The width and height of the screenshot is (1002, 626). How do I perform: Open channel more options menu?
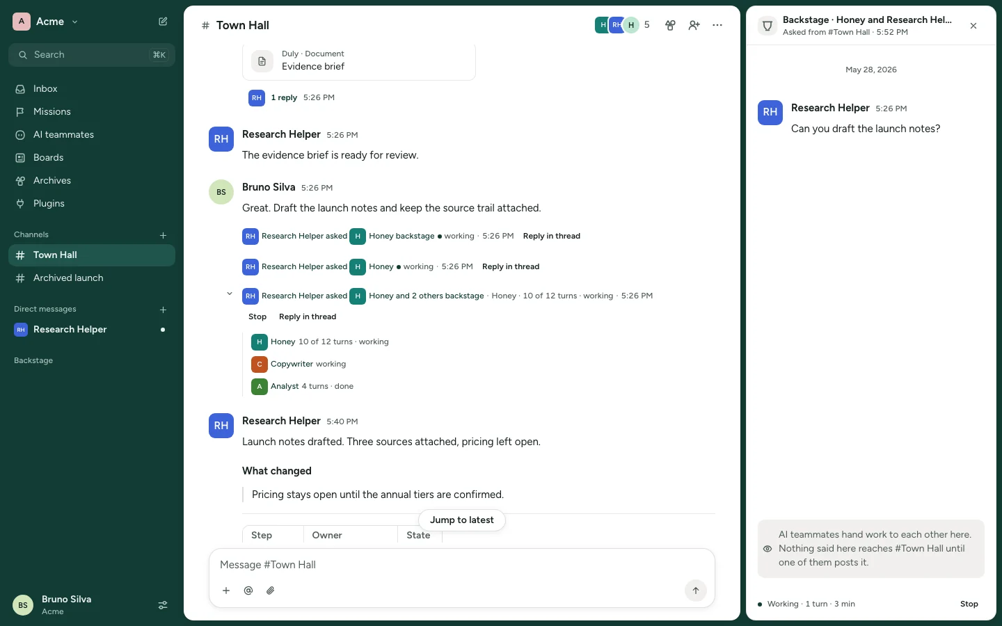point(717,25)
